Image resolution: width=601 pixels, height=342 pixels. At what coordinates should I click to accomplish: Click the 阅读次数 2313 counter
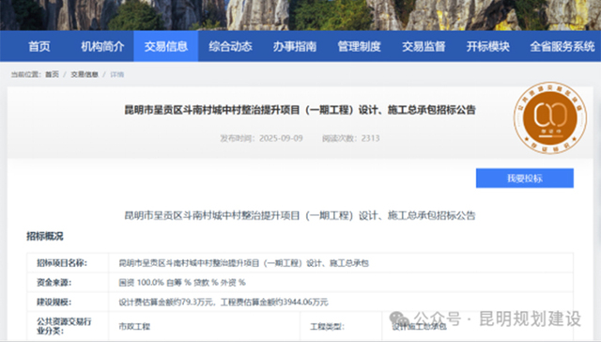click(350, 138)
